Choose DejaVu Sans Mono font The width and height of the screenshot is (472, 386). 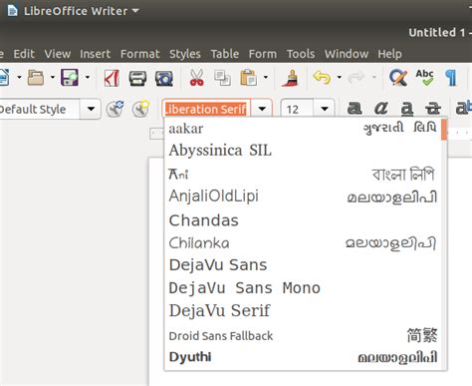[303, 288]
